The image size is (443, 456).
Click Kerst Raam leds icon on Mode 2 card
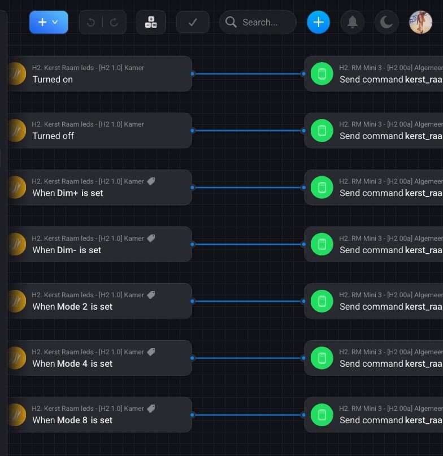(x=16, y=301)
